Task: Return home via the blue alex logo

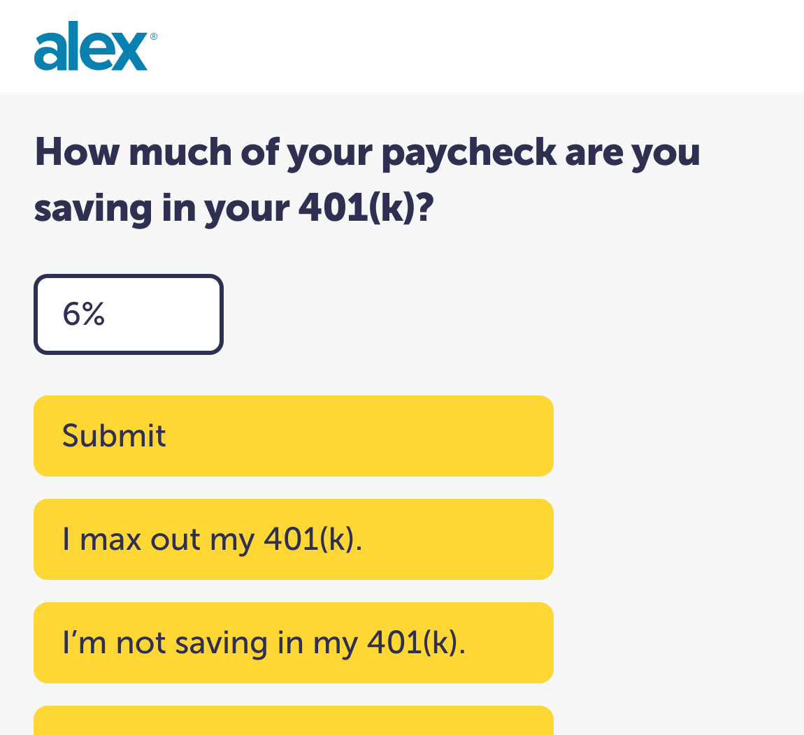Action: 95,46
